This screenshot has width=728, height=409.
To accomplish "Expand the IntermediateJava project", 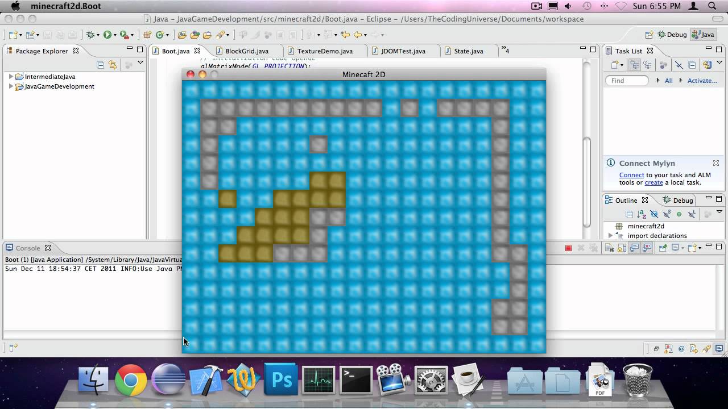I will 11,76.
